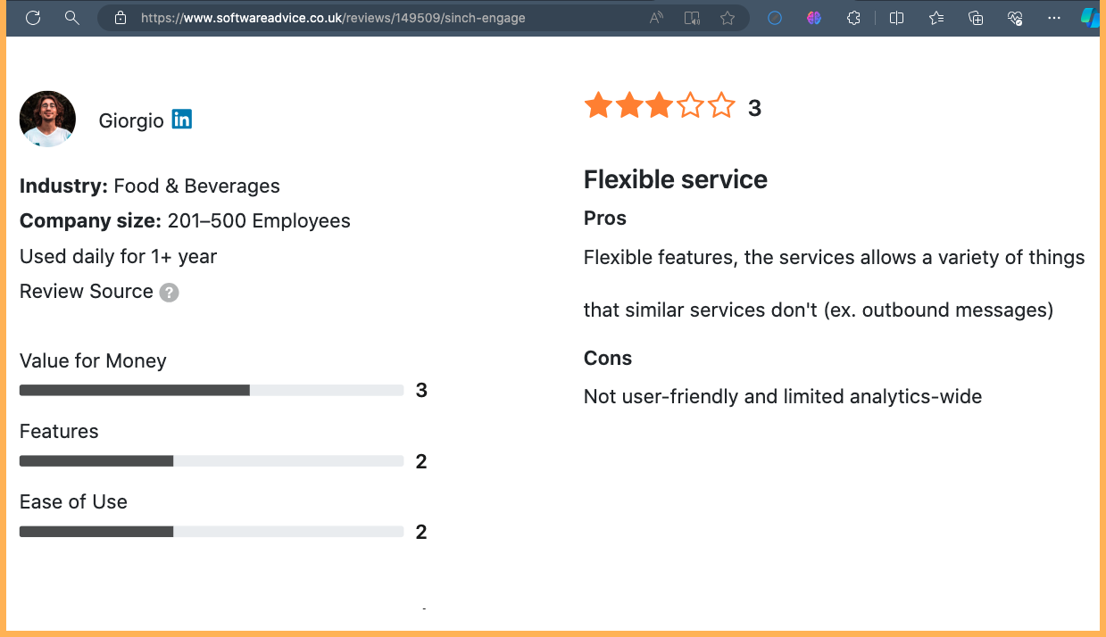Viewport: 1106px width, 637px height.
Task: Open the Favorites list icon
Action: (936, 18)
